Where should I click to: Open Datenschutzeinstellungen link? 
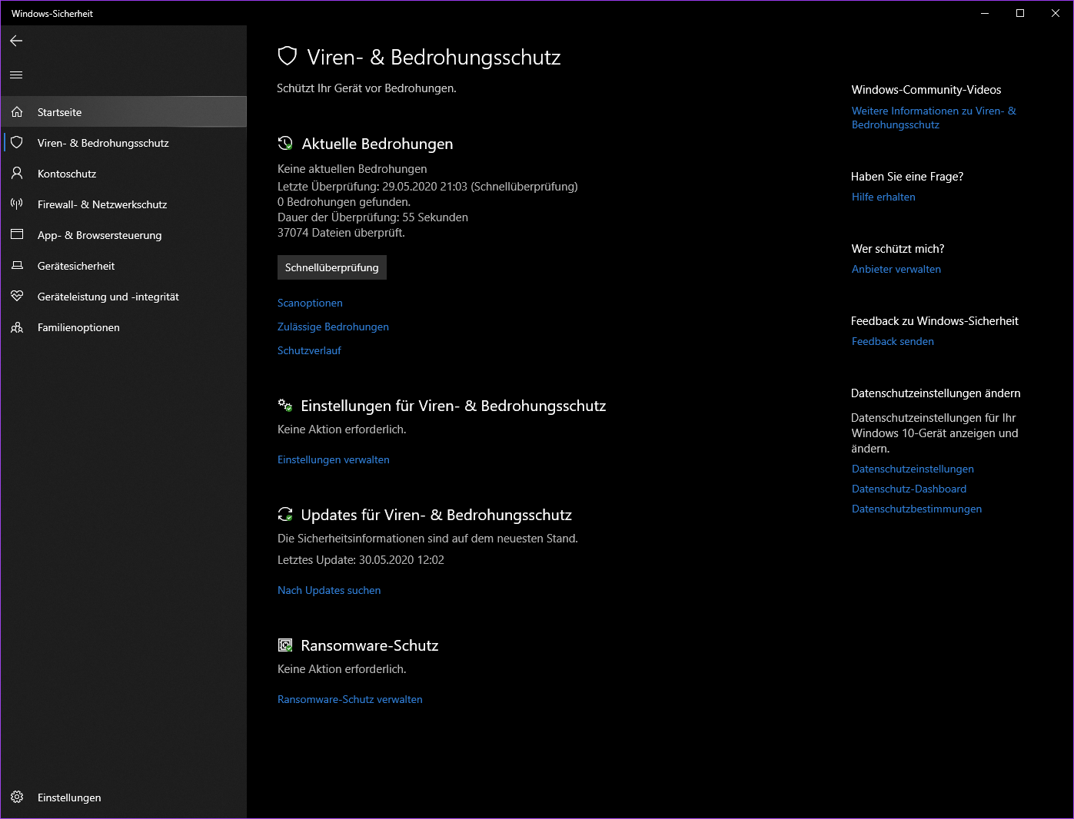coord(913,469)
